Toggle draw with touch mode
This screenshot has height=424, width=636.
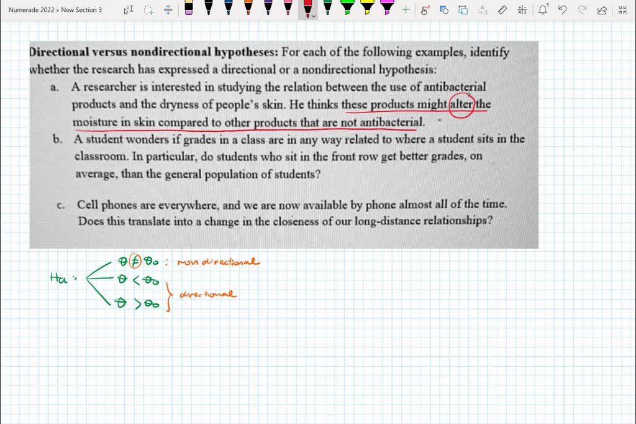[425, 9]
